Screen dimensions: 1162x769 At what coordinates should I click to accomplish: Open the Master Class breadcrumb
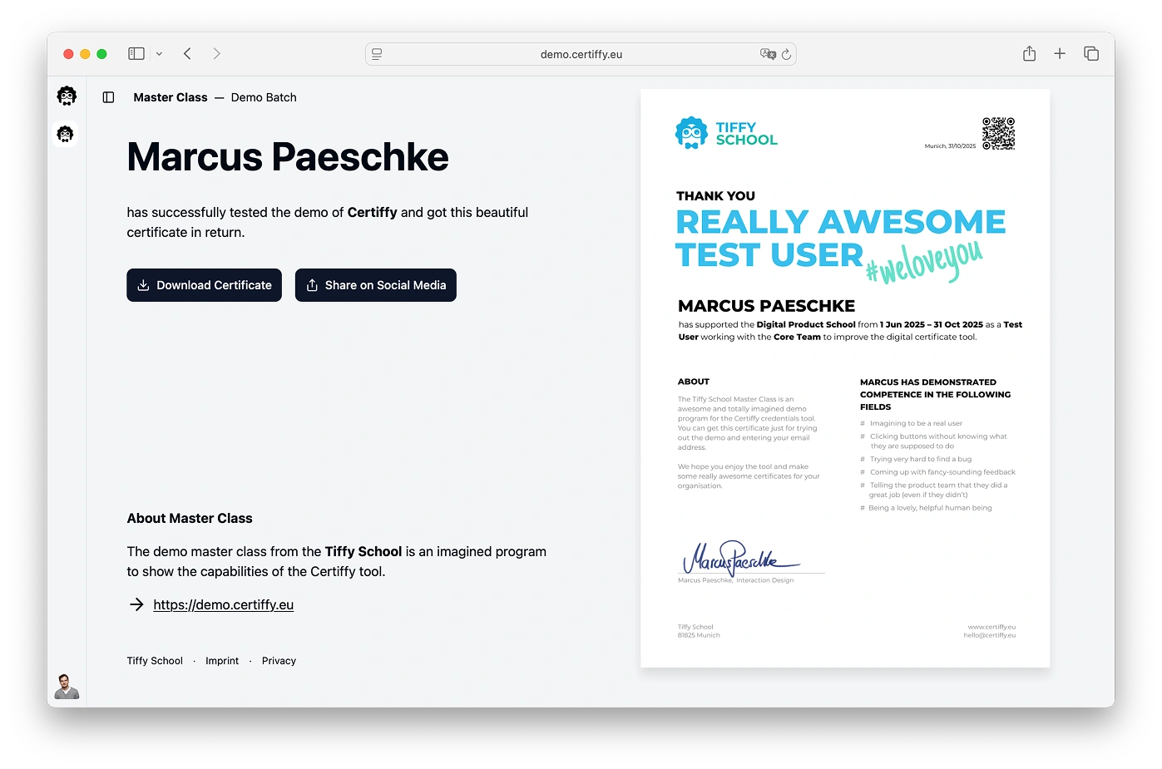(x=170, y=97)
